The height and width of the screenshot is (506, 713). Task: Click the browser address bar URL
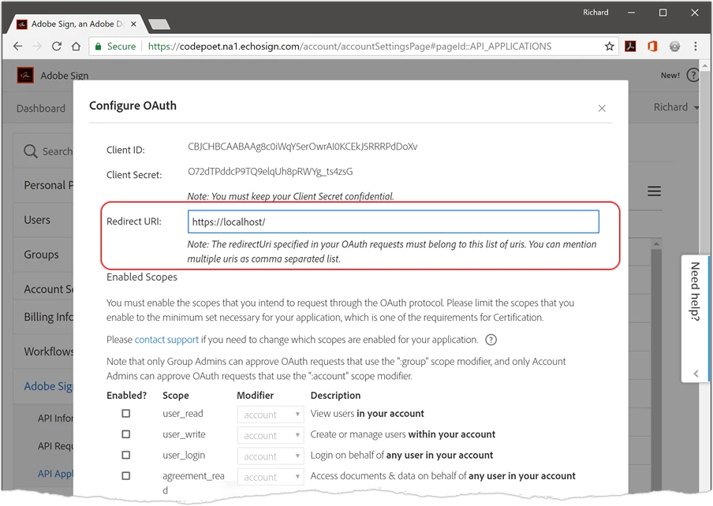[x=349, y=47]
